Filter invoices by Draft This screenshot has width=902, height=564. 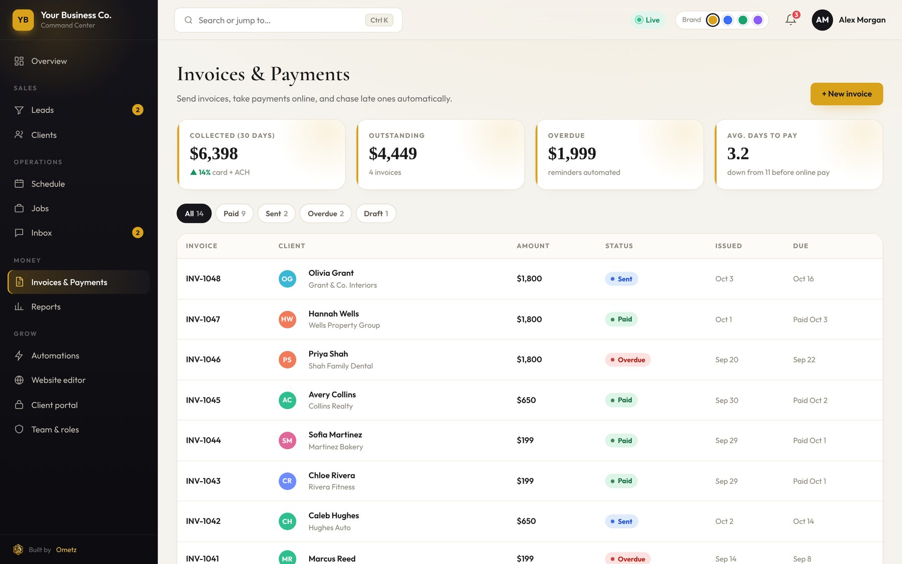[376, 214]
